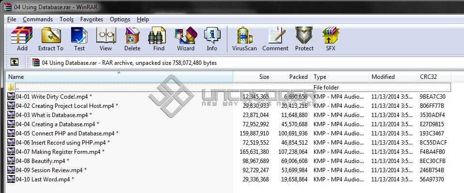The image size is (464, 193).
Task: Sort by the Modified column header
Action: [392, 76]
